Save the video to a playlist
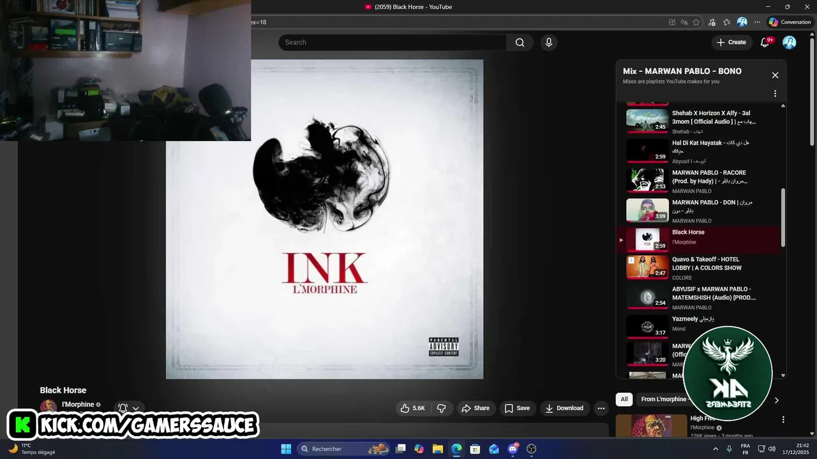This screenshot has width=817, height=459. click(x=517, y=408)
